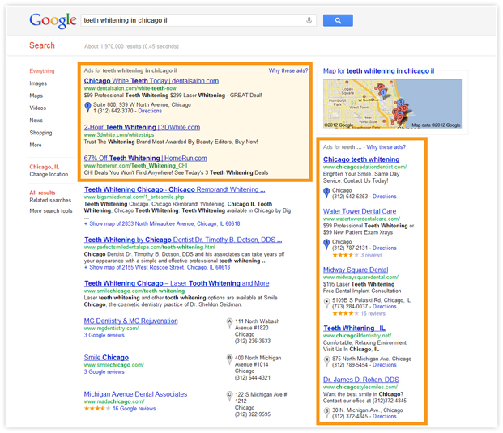Screen dimensions: 503x433
Task: Click 3 reviews under Water Tower Dental
Action: (x=372, y=255)
